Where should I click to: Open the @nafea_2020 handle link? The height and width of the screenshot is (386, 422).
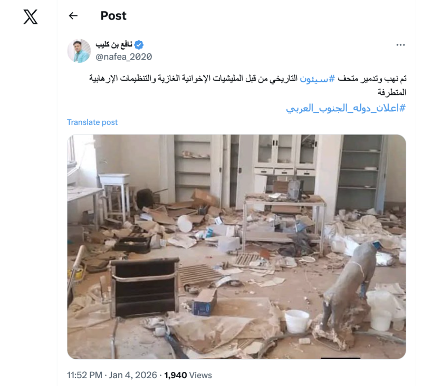pyautogui.click(x=124, y=57)
